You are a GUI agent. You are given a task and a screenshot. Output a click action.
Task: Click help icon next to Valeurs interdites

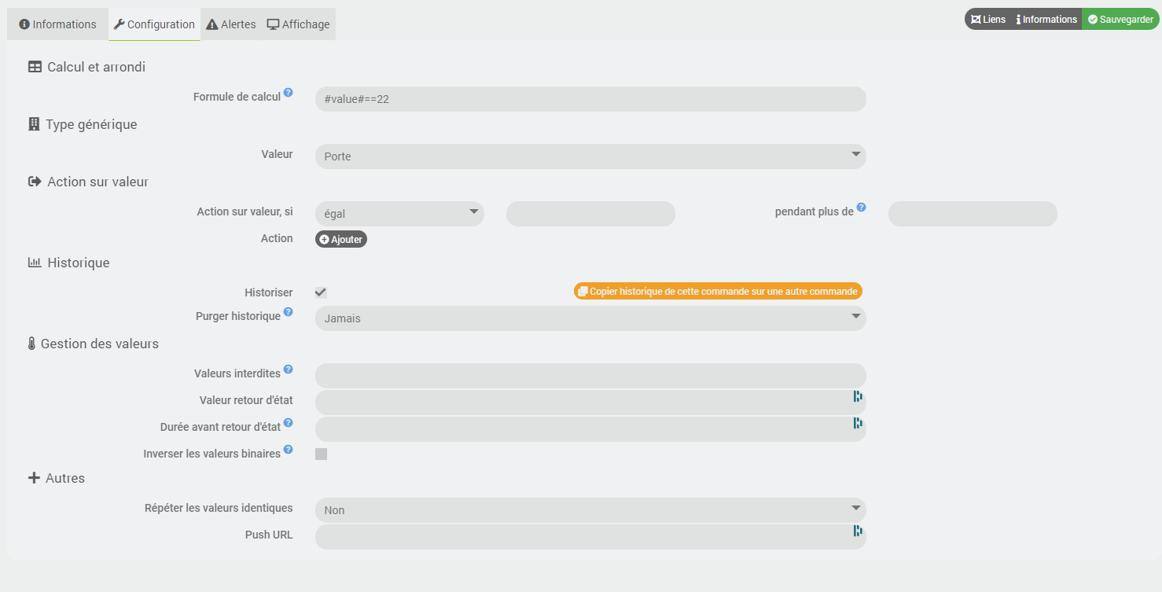289,370
